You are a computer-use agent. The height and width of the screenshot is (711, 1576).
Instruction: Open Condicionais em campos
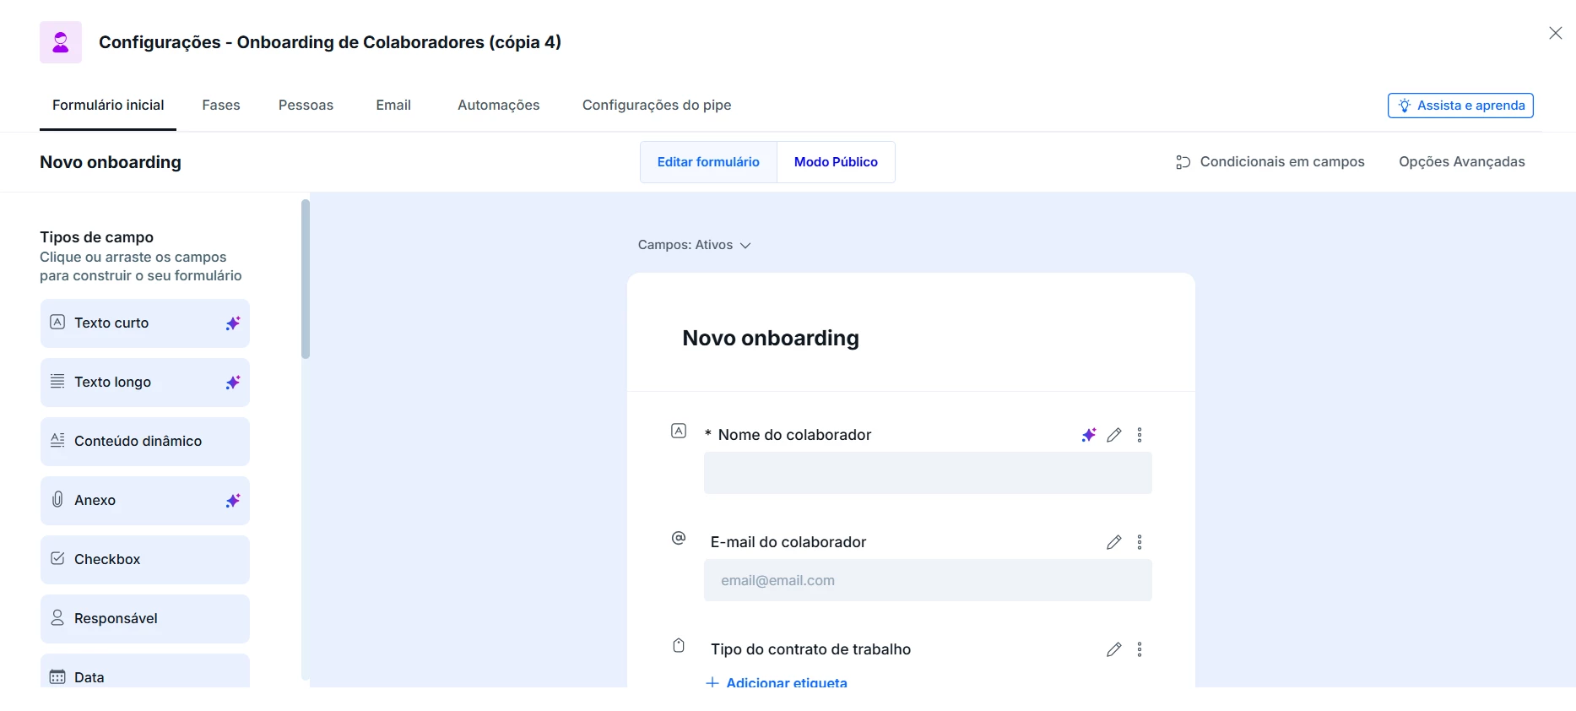1270,162
